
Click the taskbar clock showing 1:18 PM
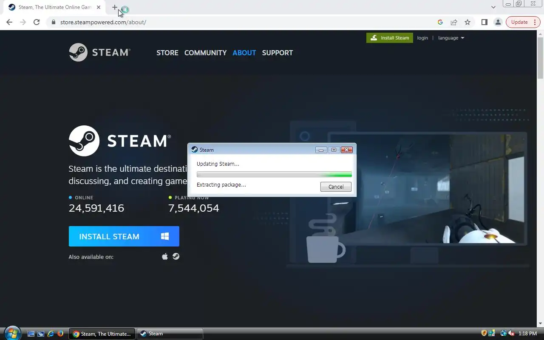[x=528, y=334]
